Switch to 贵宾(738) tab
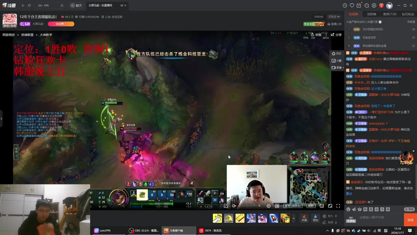417x235 pixels. pyautogui.click(x=390, y=14)
